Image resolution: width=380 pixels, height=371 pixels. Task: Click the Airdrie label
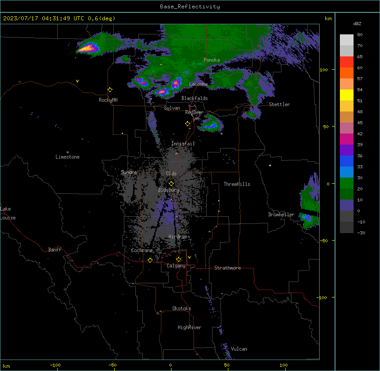(x=178, y=237)
